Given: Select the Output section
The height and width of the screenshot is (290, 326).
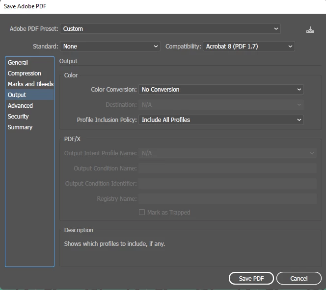Looking at the screenshot, I should coord(29,95).
